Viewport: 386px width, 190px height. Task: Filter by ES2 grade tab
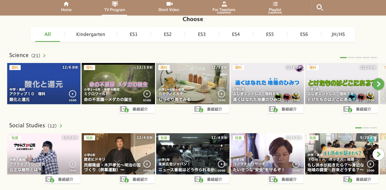[x=168, y=34]
